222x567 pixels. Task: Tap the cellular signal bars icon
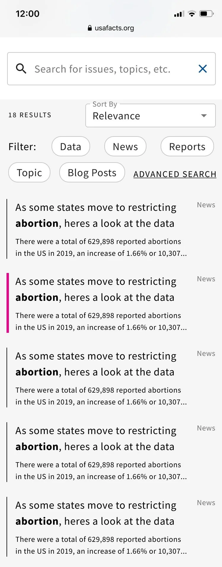(x=179, y=14)
